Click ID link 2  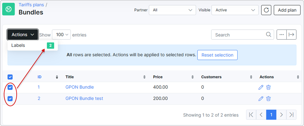(39, 99)
